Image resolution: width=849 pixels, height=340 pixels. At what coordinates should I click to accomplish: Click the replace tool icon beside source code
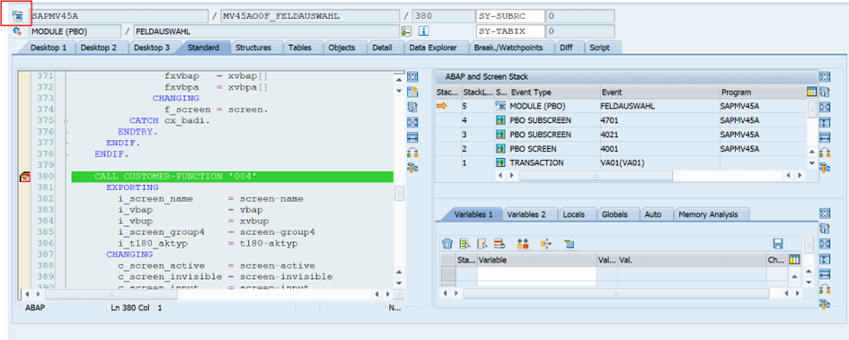(412, 107)
